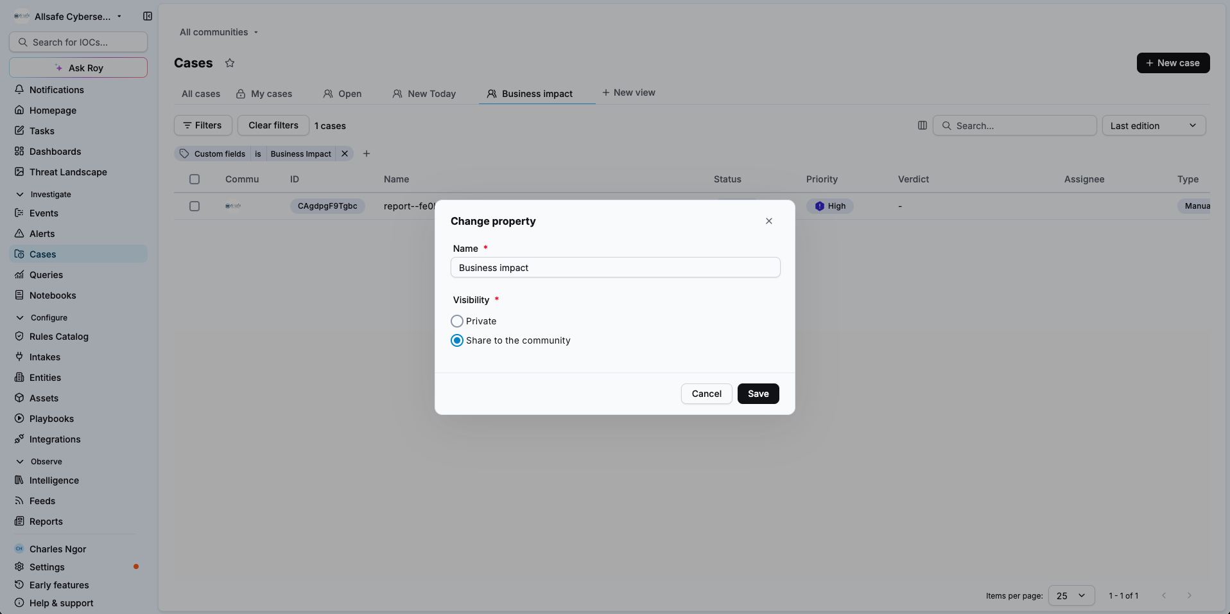Click the New case button
The image size is (1230, 614).
tap(1173, 63)
